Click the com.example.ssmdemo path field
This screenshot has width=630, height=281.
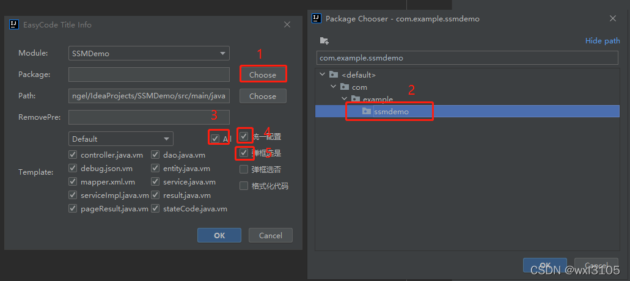click(x=467, y=58)
